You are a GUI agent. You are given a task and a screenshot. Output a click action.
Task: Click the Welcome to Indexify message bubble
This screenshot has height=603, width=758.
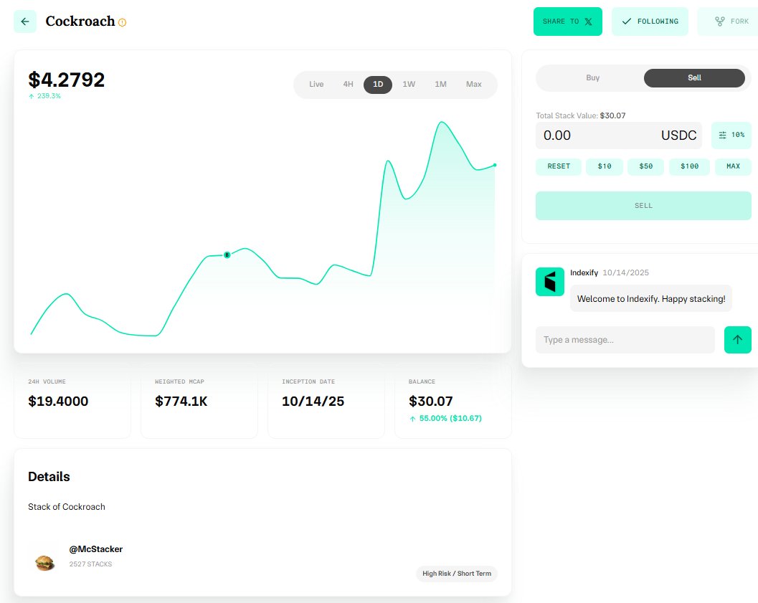click(x=651, y=298)
